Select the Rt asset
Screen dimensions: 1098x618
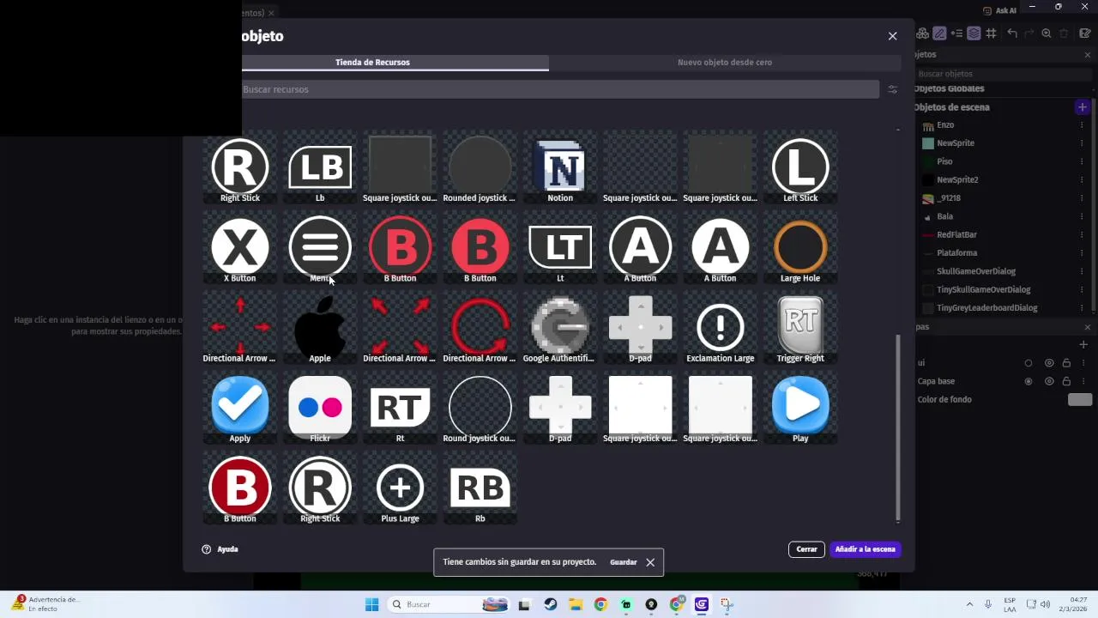(x=400, y=407)
